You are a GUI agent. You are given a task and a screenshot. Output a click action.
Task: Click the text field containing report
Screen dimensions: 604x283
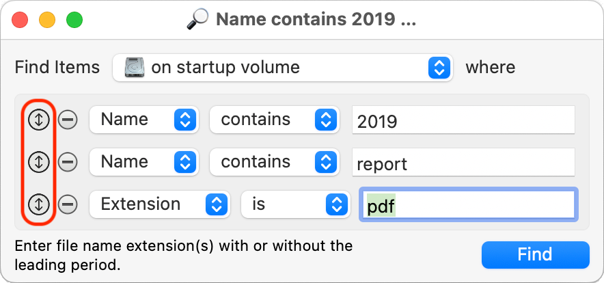tap(463, 163)
